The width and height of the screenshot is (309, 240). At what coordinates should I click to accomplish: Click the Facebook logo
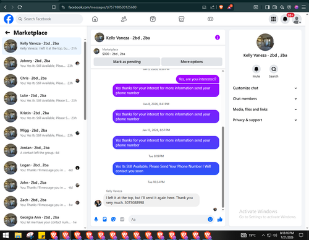tap(9, 19)
